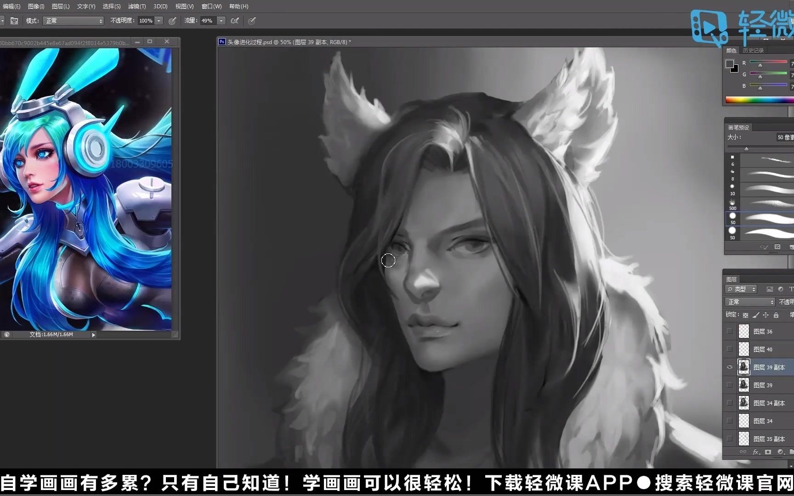Open the 图像(I) menu

coord(36,6)
